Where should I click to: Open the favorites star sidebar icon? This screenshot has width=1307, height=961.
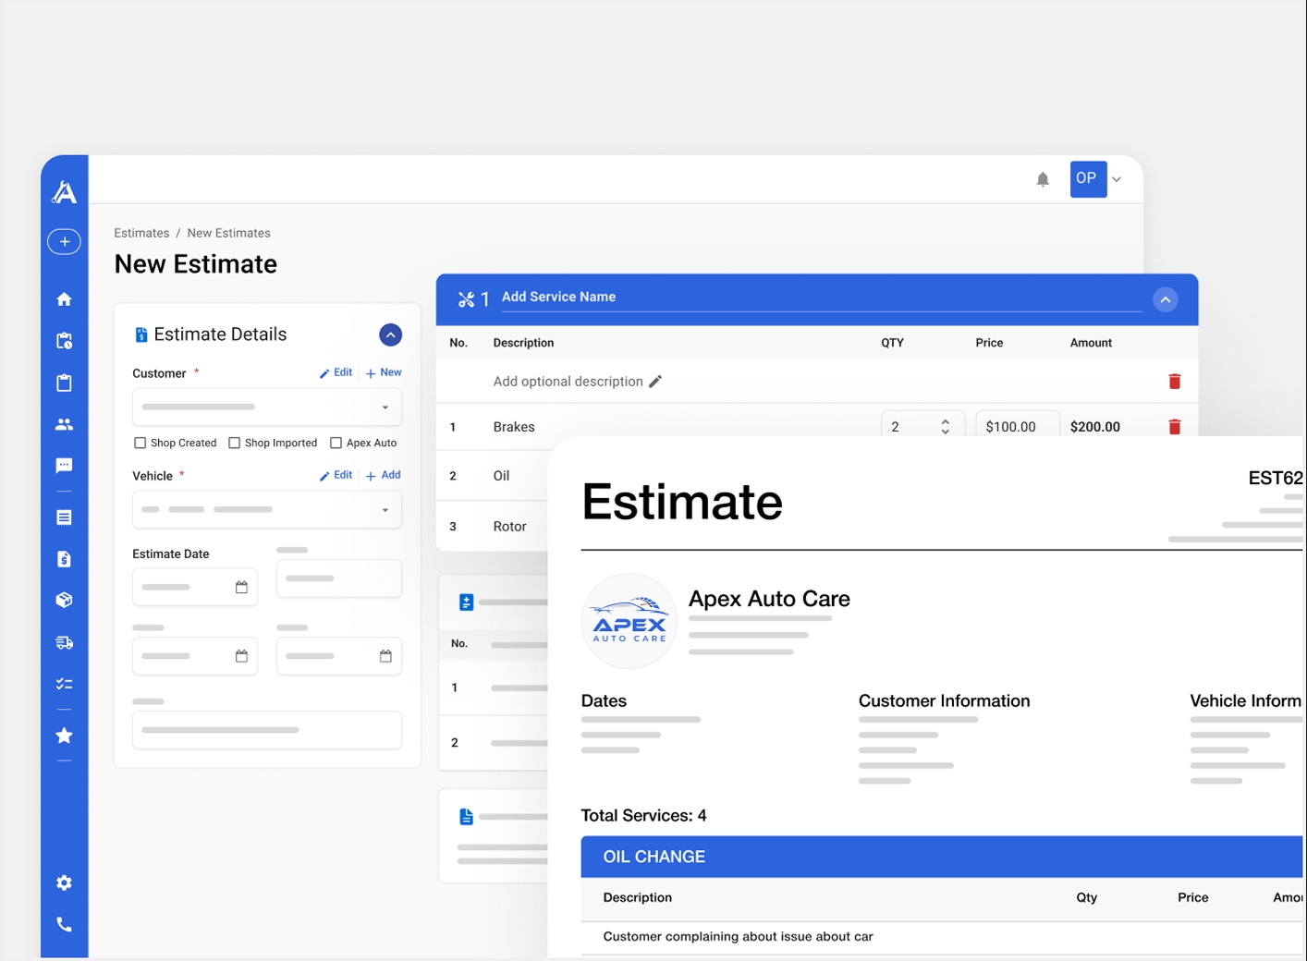point(64,736)
